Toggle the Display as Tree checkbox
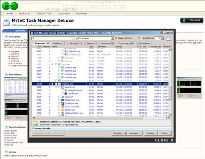205x159 pixels. pos(117,38)
